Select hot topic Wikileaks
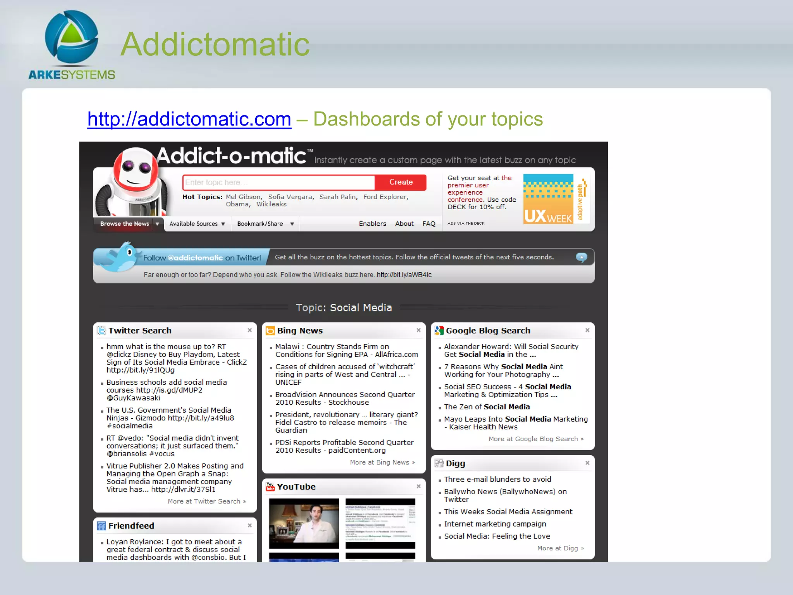 point(271,204)
